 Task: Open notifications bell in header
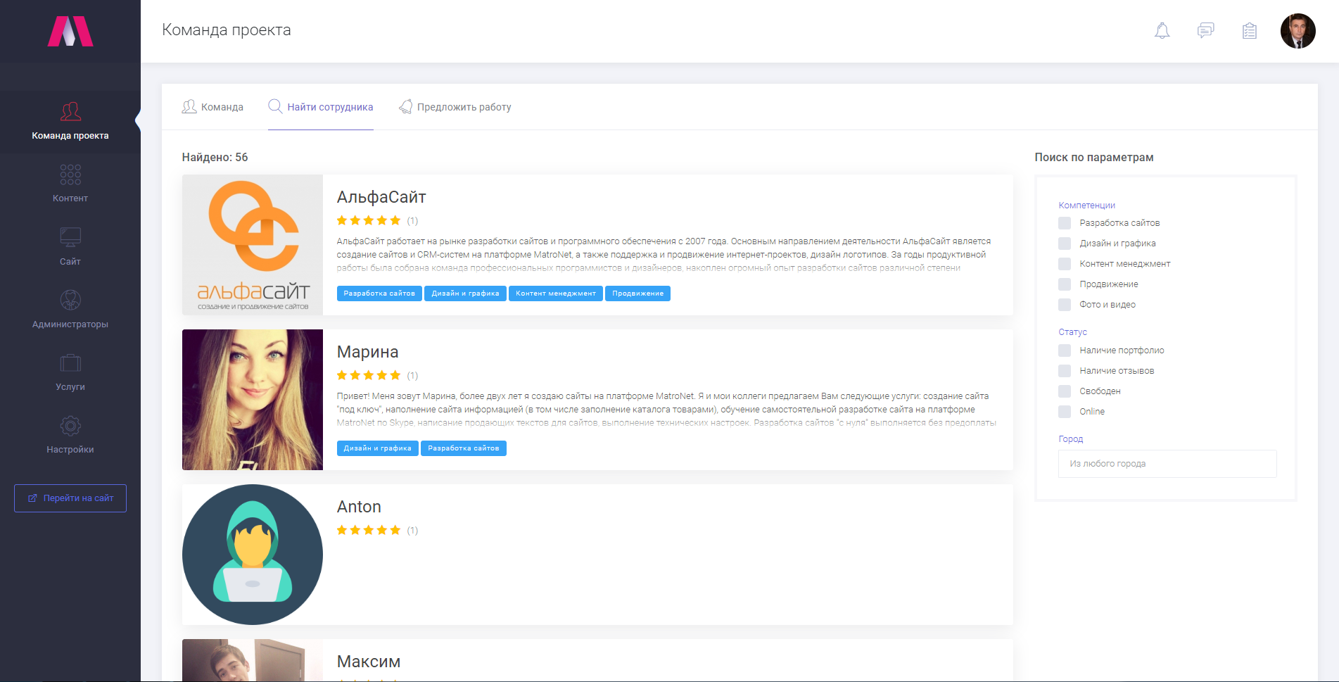pyautogui.click(x=1162, y=31)
